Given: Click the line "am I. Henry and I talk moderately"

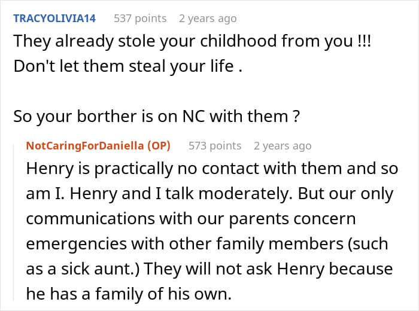Looking at the screenshot, I should tap(209, 194).
